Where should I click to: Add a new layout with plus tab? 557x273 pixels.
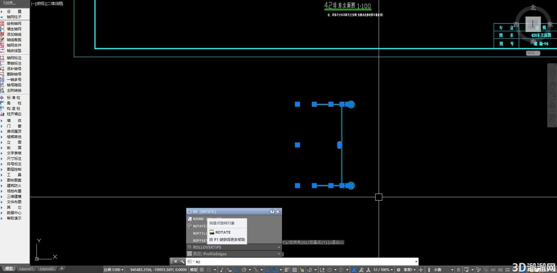(62, 268)
